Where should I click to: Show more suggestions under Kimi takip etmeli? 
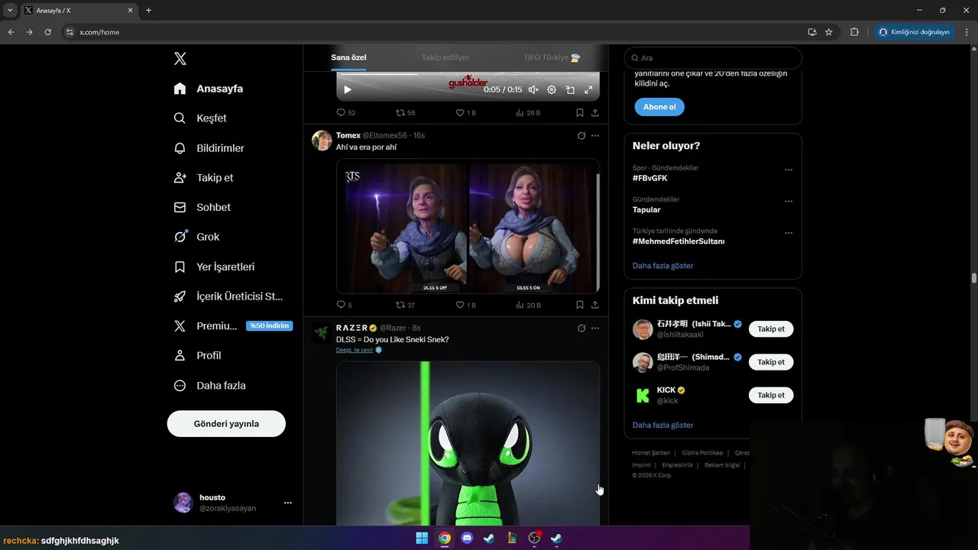click(x=663, y=425)
